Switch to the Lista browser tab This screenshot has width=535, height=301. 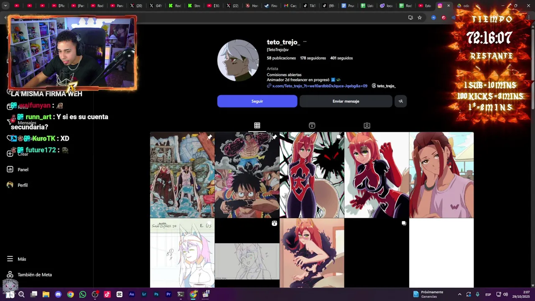point(367,5)
